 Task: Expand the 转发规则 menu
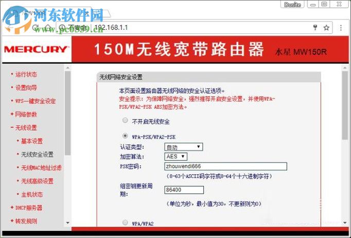[x=26, y=221]
